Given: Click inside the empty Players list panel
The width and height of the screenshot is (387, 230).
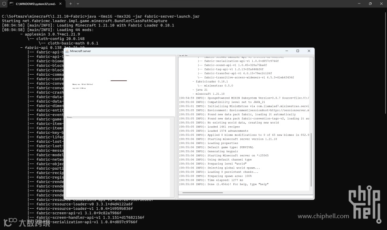Looking at the screenshot, I should coord(118,157).
